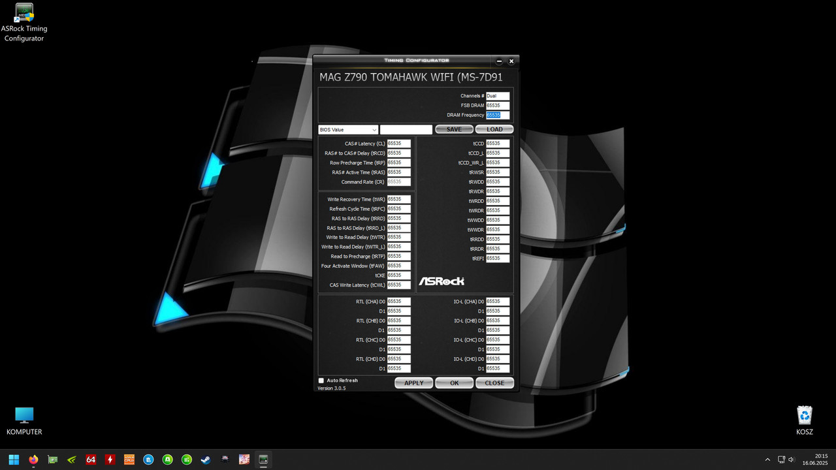The height and width of the screenshot is (470, 836).
Task: Focus the profile name field beside BIOS Value
Action: click(406, 129)
